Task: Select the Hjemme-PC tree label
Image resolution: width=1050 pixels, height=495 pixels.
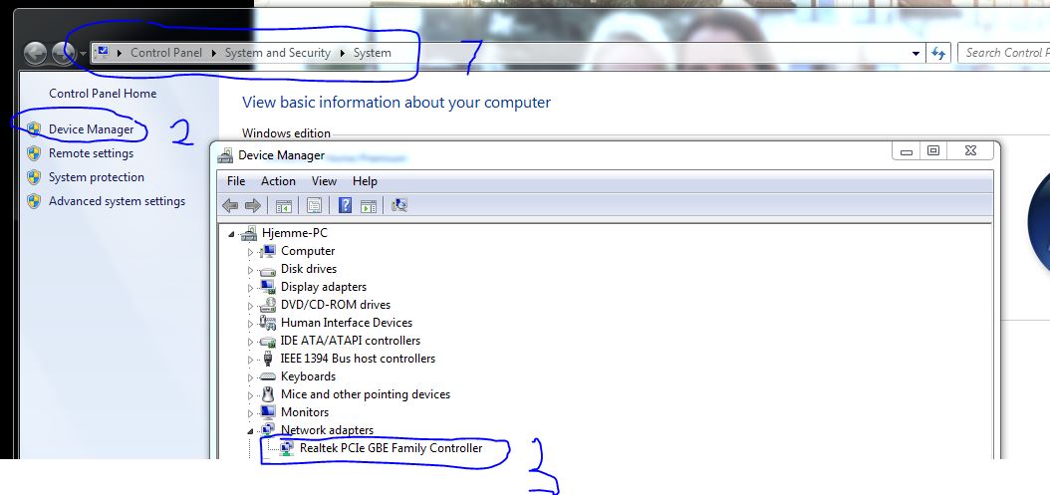Action: click(x=295, y=233)
